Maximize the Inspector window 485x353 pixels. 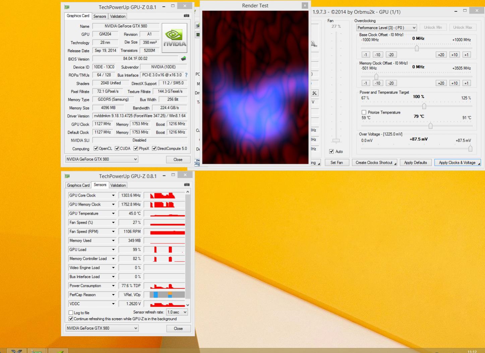465,11
